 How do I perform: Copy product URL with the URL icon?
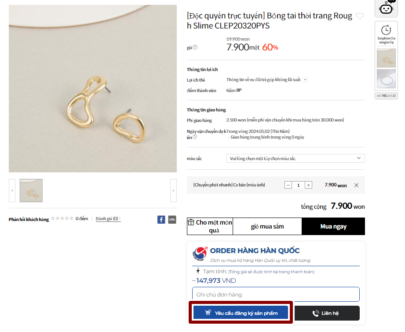coord(172,219)
